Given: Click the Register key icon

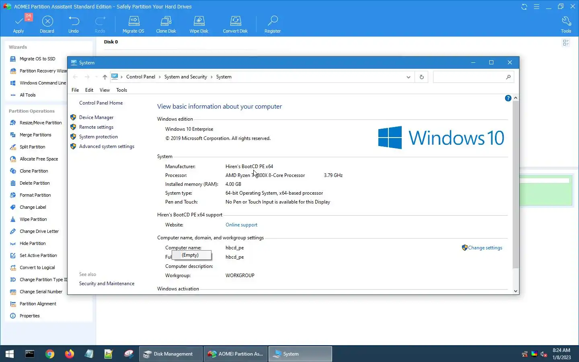Looking at the screenshot, I should pyautogui.click(x=273, y=24).
